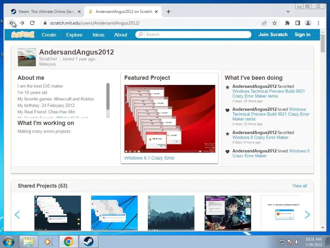
Task: Open the Explore menu item
Action: coord(74,35)
